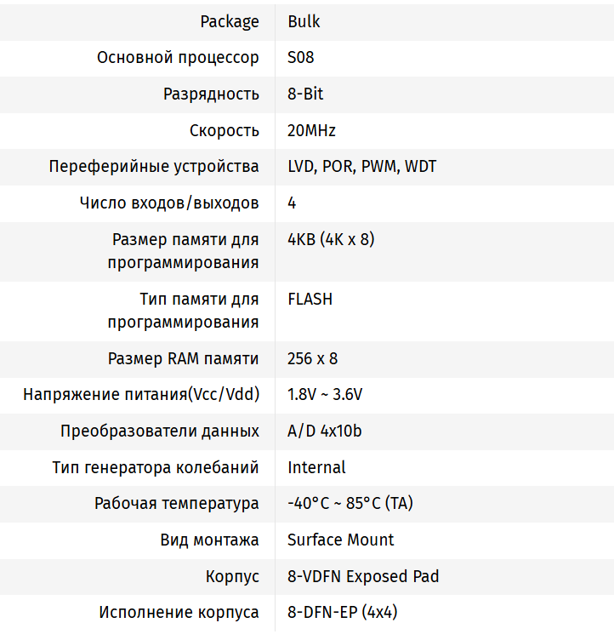The image size is (614, 640).
Task: Click the 20MHz speed value
Action: click(311, 131)
